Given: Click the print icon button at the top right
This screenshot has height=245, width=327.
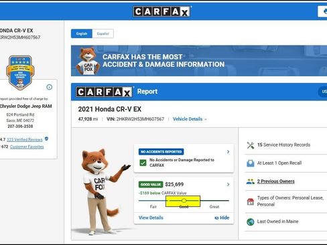Looking at the screenshot, I should 323,11.
